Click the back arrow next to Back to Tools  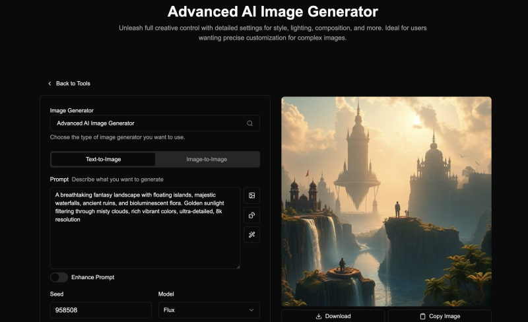tap(49, 84)
